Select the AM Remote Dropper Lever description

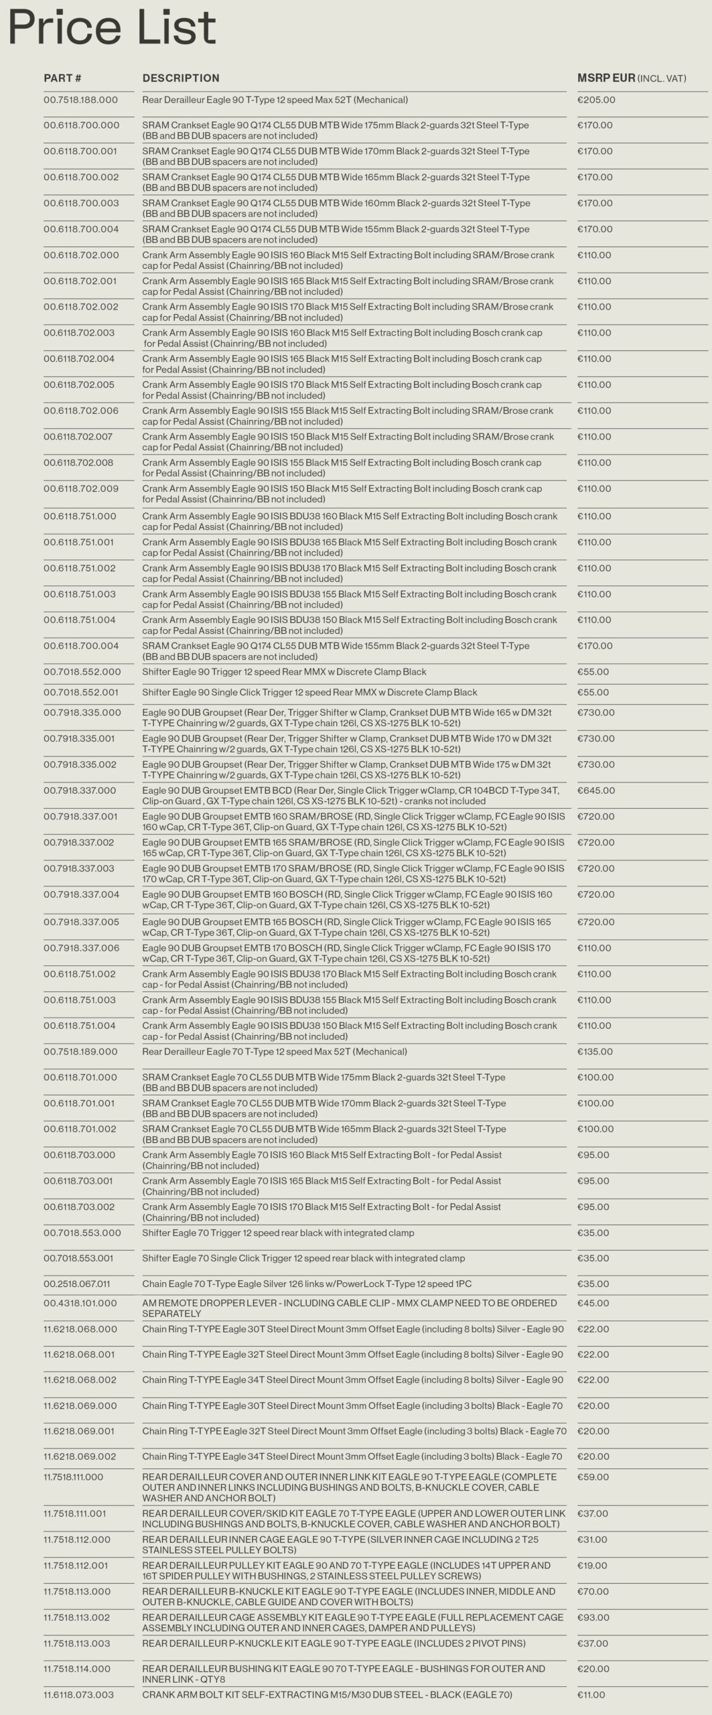(x=349, y=1308)
